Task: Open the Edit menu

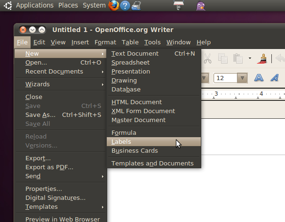Action: coord(39,42)
